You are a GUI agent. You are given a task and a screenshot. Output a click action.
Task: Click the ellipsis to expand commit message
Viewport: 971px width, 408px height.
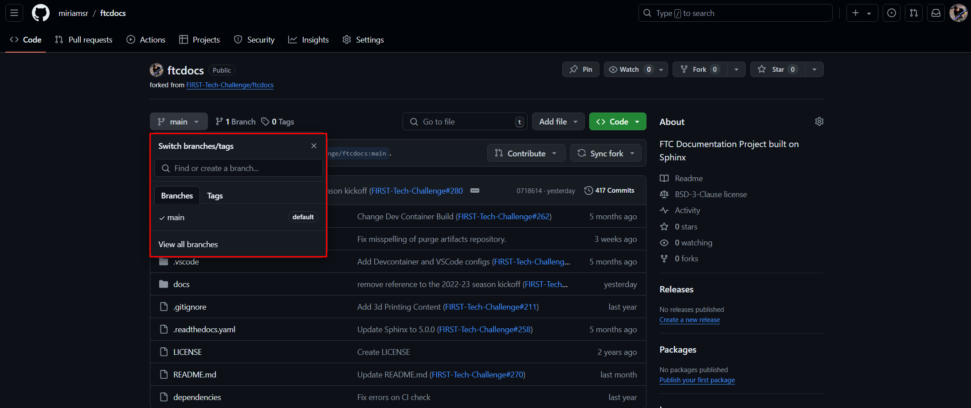(474, 190)
